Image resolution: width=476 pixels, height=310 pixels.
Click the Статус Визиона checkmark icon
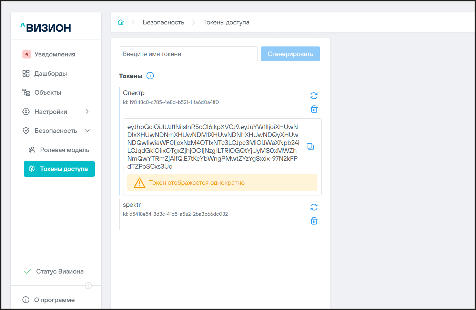pos(28,271)
